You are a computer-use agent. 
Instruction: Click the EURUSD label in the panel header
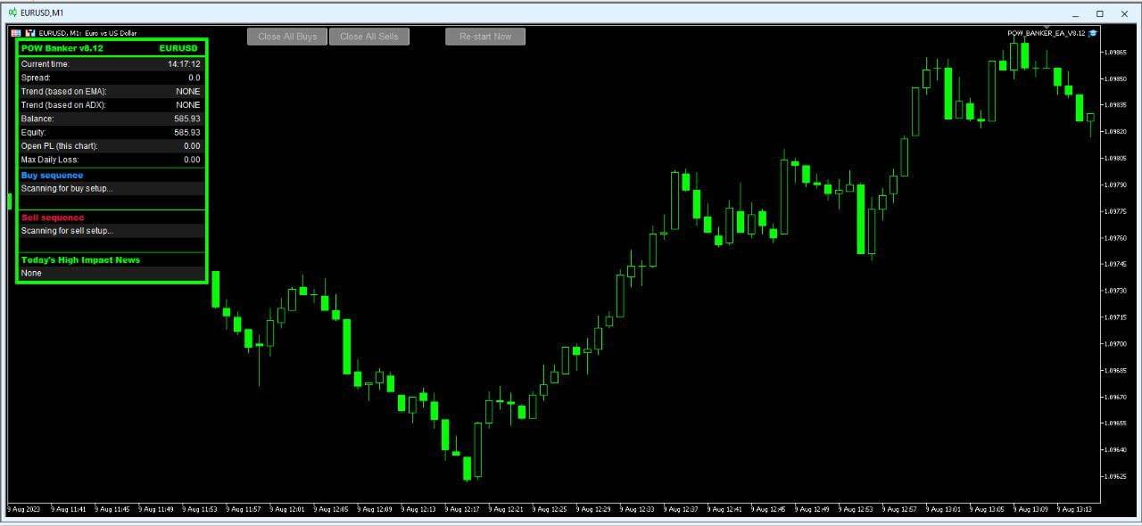point(177,47)
